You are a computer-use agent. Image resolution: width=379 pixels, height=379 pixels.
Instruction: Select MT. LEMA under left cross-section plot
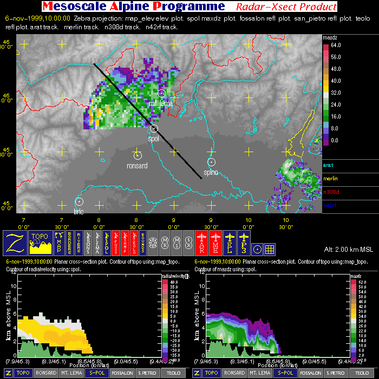[x=71, y=373]
